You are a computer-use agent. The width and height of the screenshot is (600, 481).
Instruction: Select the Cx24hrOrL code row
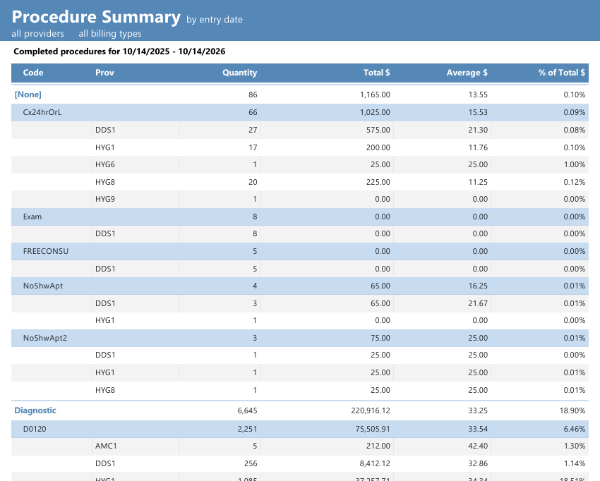pos(299,112)
